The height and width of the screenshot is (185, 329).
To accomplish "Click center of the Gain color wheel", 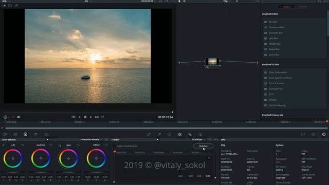I will pos(68,158).
